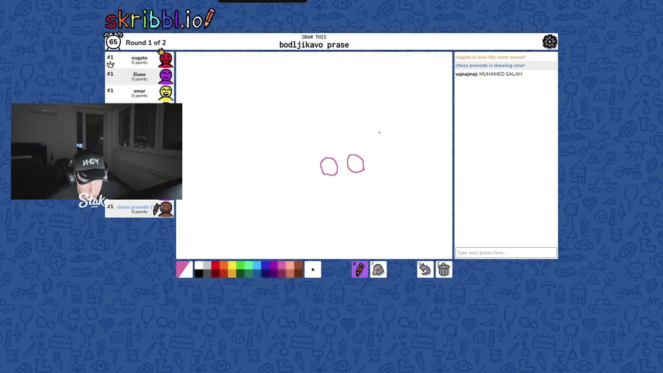Clear the canvas with trash icon
Screen dimensions: 663x373
tap(443, 269)
